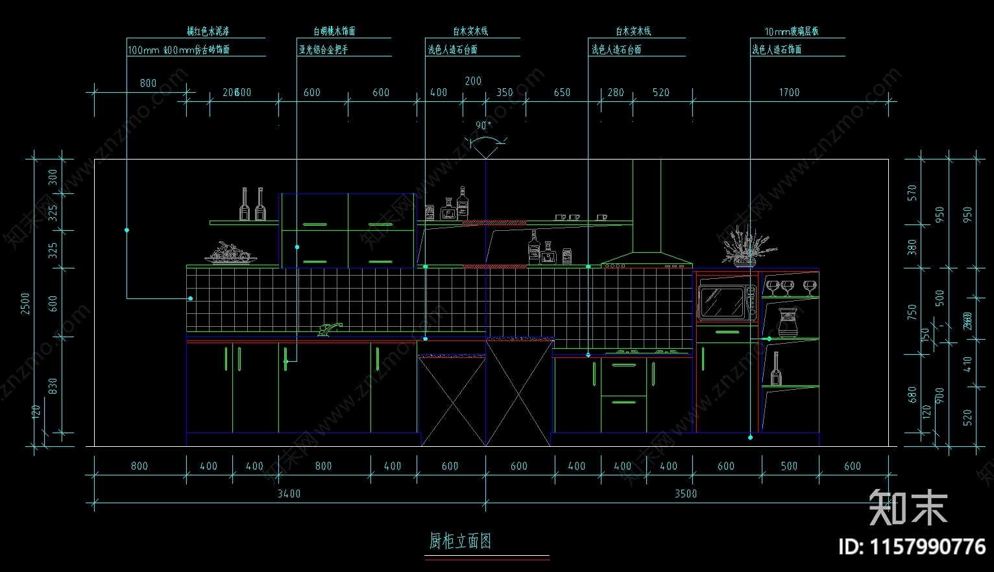The height and width of the screenshot is (572, 994).
Task: Select the three-drawer unit under the stove
Action: point(624,395)
